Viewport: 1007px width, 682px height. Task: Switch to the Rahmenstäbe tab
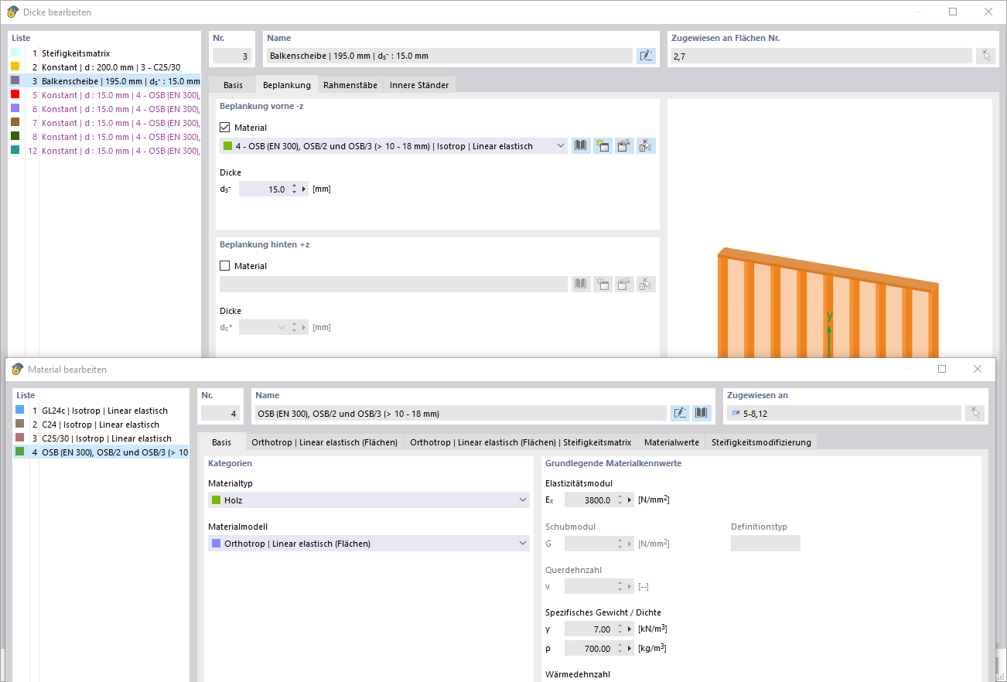(350, 85)
